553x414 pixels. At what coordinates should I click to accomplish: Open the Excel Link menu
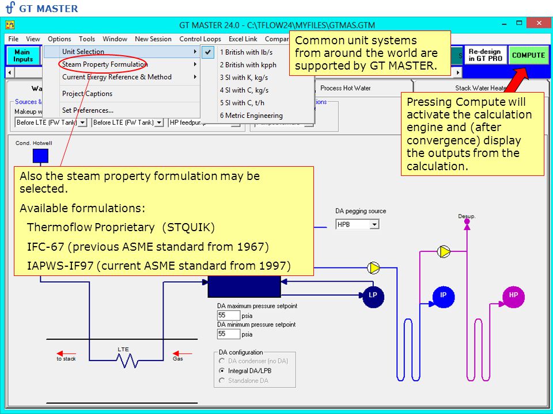(x=243, y=39)
